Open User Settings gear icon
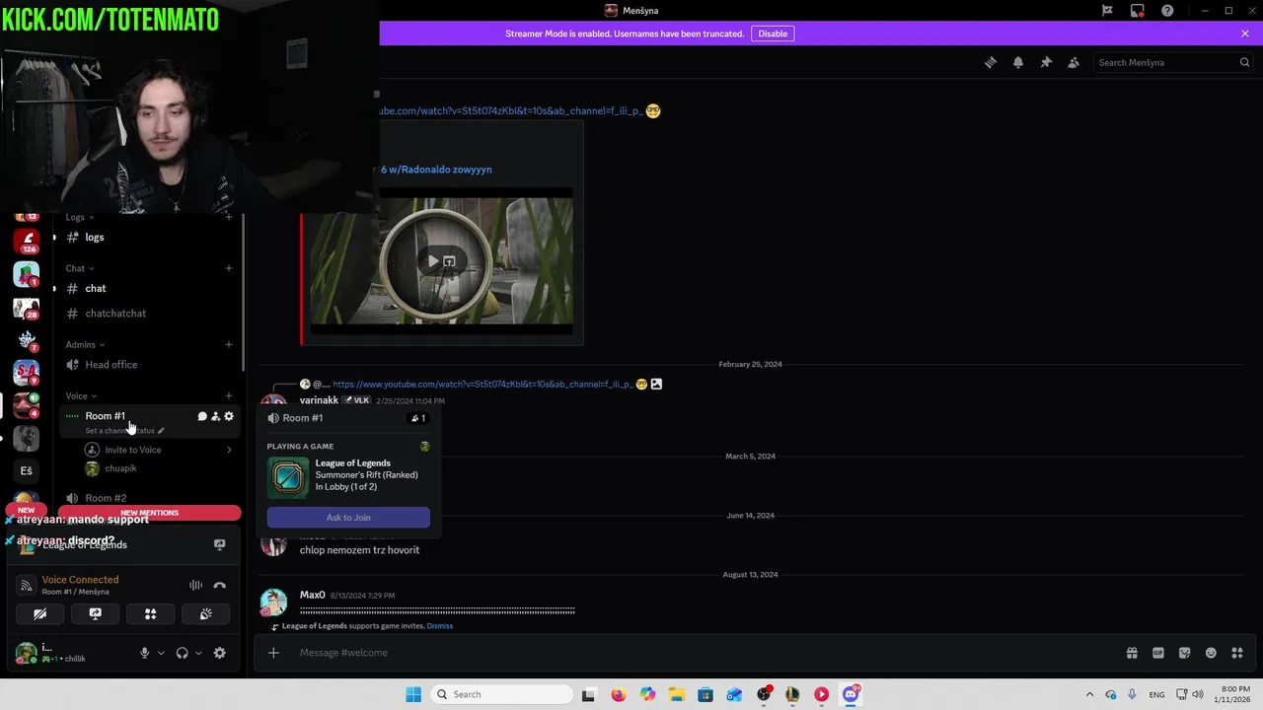 click(x=219, y=653)
